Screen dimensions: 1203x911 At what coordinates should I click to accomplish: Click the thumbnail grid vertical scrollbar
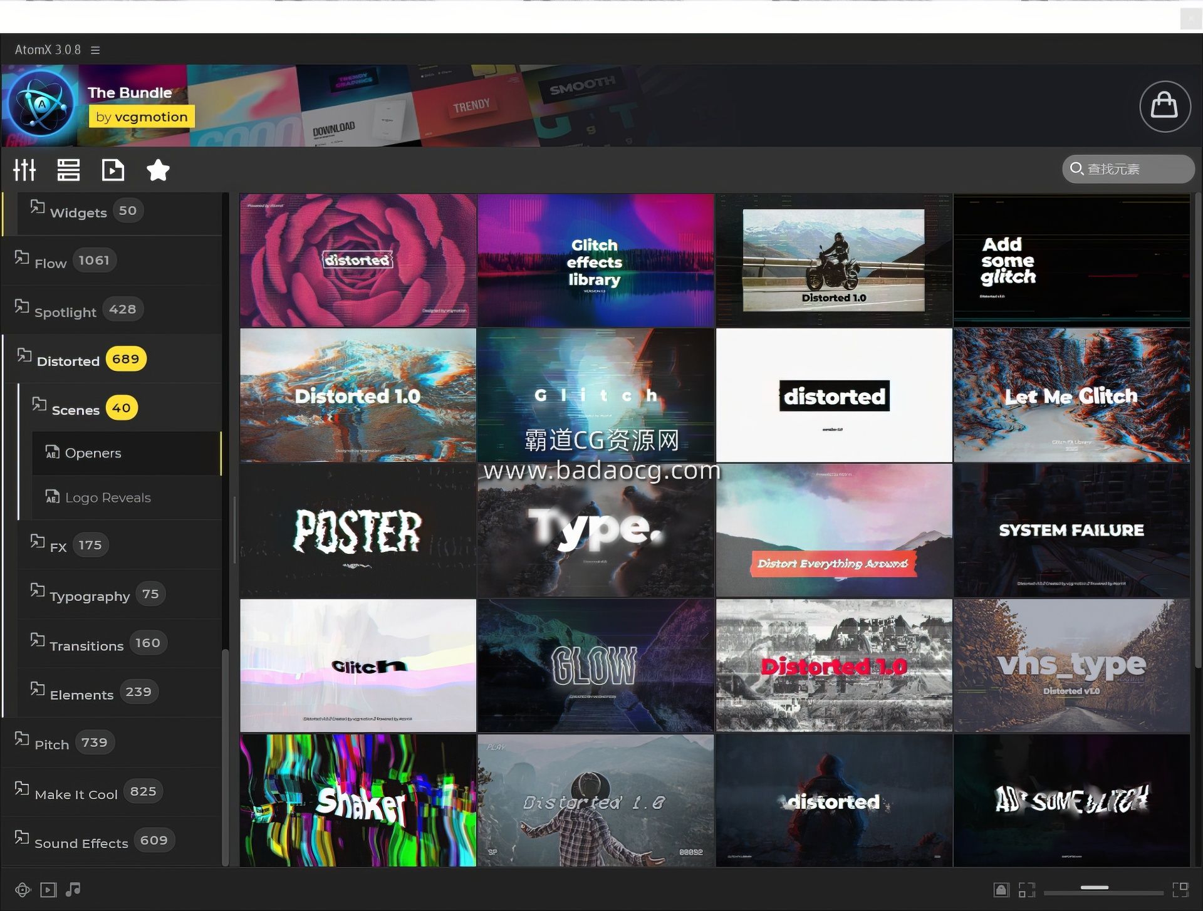(x=1198, y=429)
